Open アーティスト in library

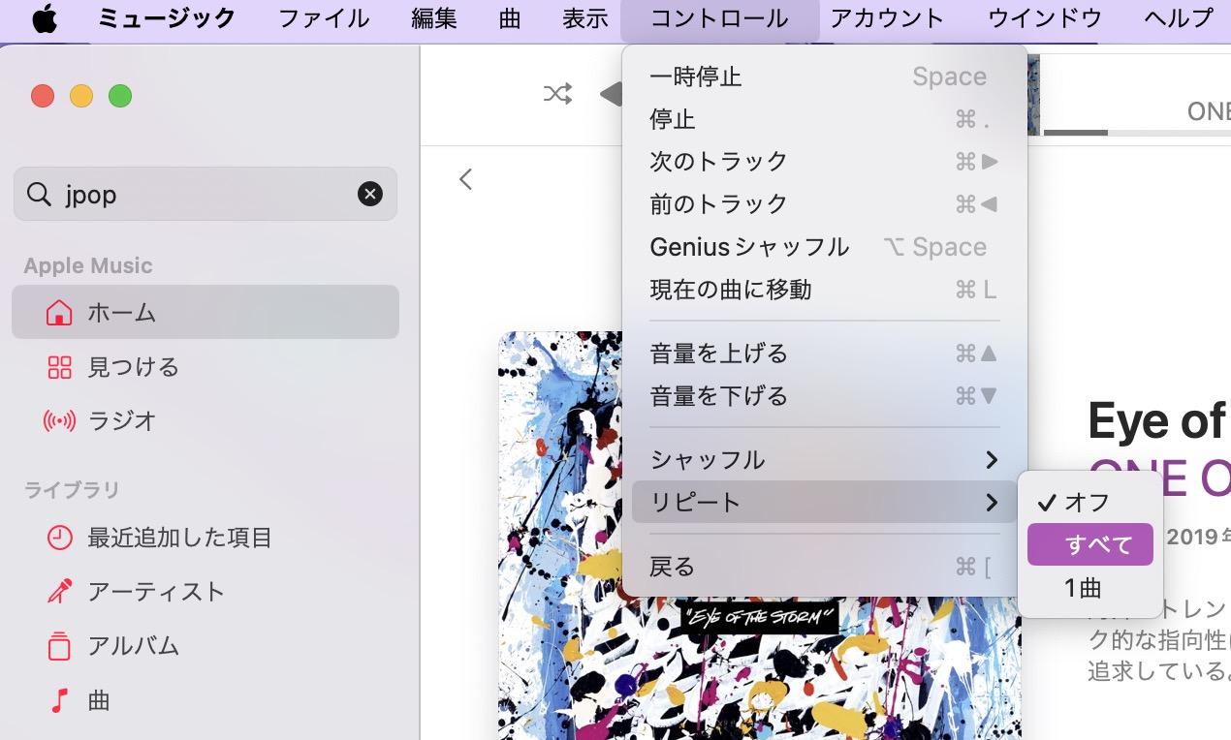point(205,592)
